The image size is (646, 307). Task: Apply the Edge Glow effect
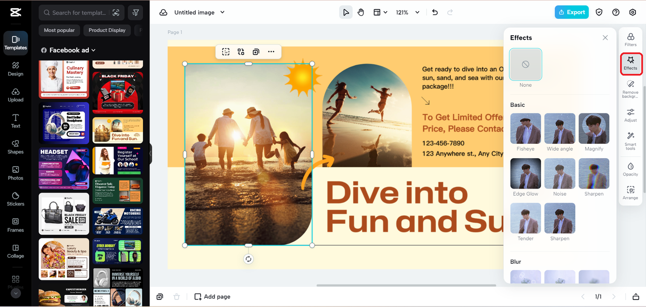525,173
